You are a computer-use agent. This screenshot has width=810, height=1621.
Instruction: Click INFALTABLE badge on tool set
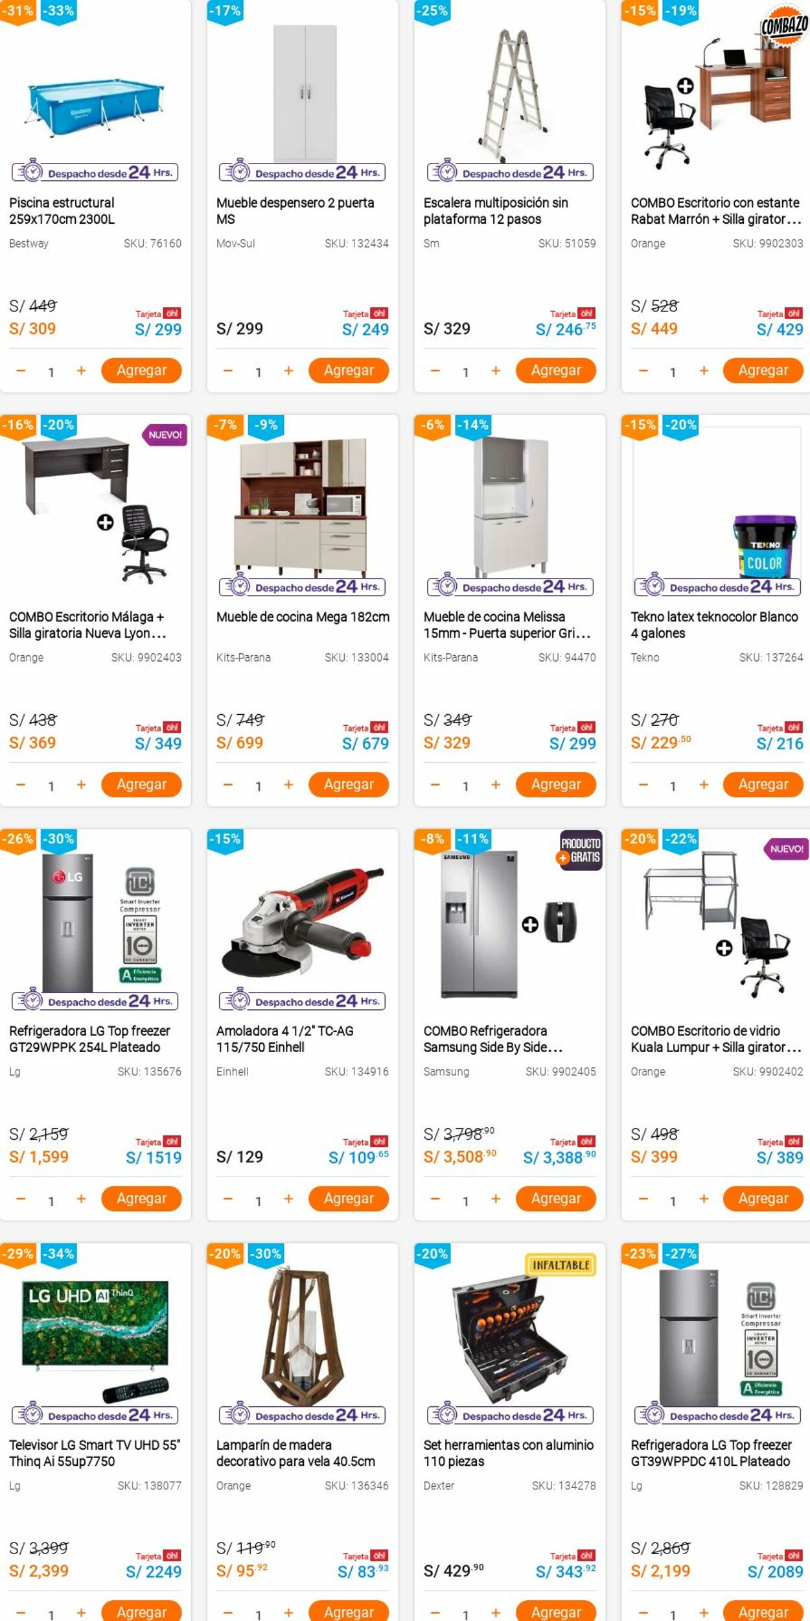561,1265
